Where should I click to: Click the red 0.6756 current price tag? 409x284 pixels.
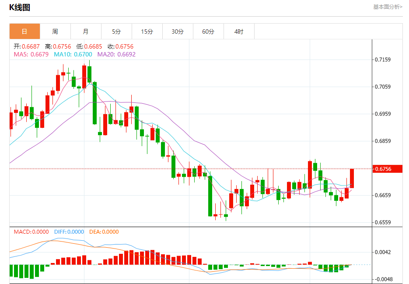pyautogui.click(x=388, y=169)
